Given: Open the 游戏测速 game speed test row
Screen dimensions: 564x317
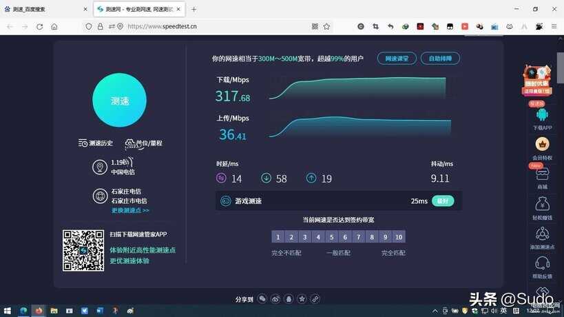Looking at the screenshot, I should (x=337, y=201).
